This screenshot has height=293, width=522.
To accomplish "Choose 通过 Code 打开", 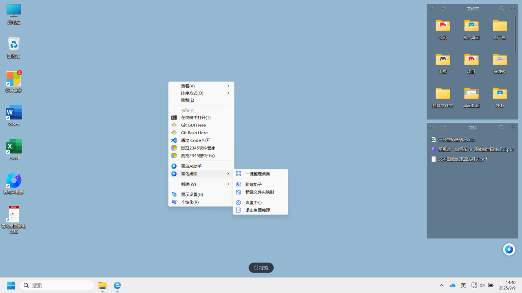I will click(201, 140).
